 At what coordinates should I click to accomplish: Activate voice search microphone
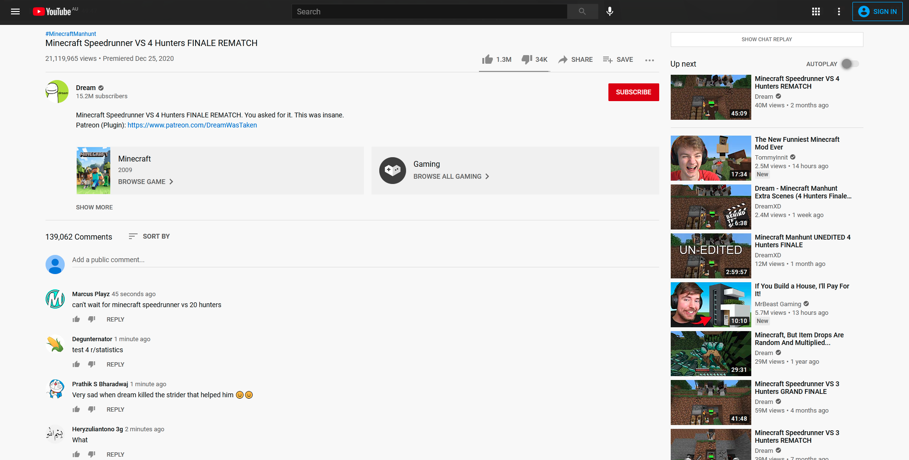point(610,11)
